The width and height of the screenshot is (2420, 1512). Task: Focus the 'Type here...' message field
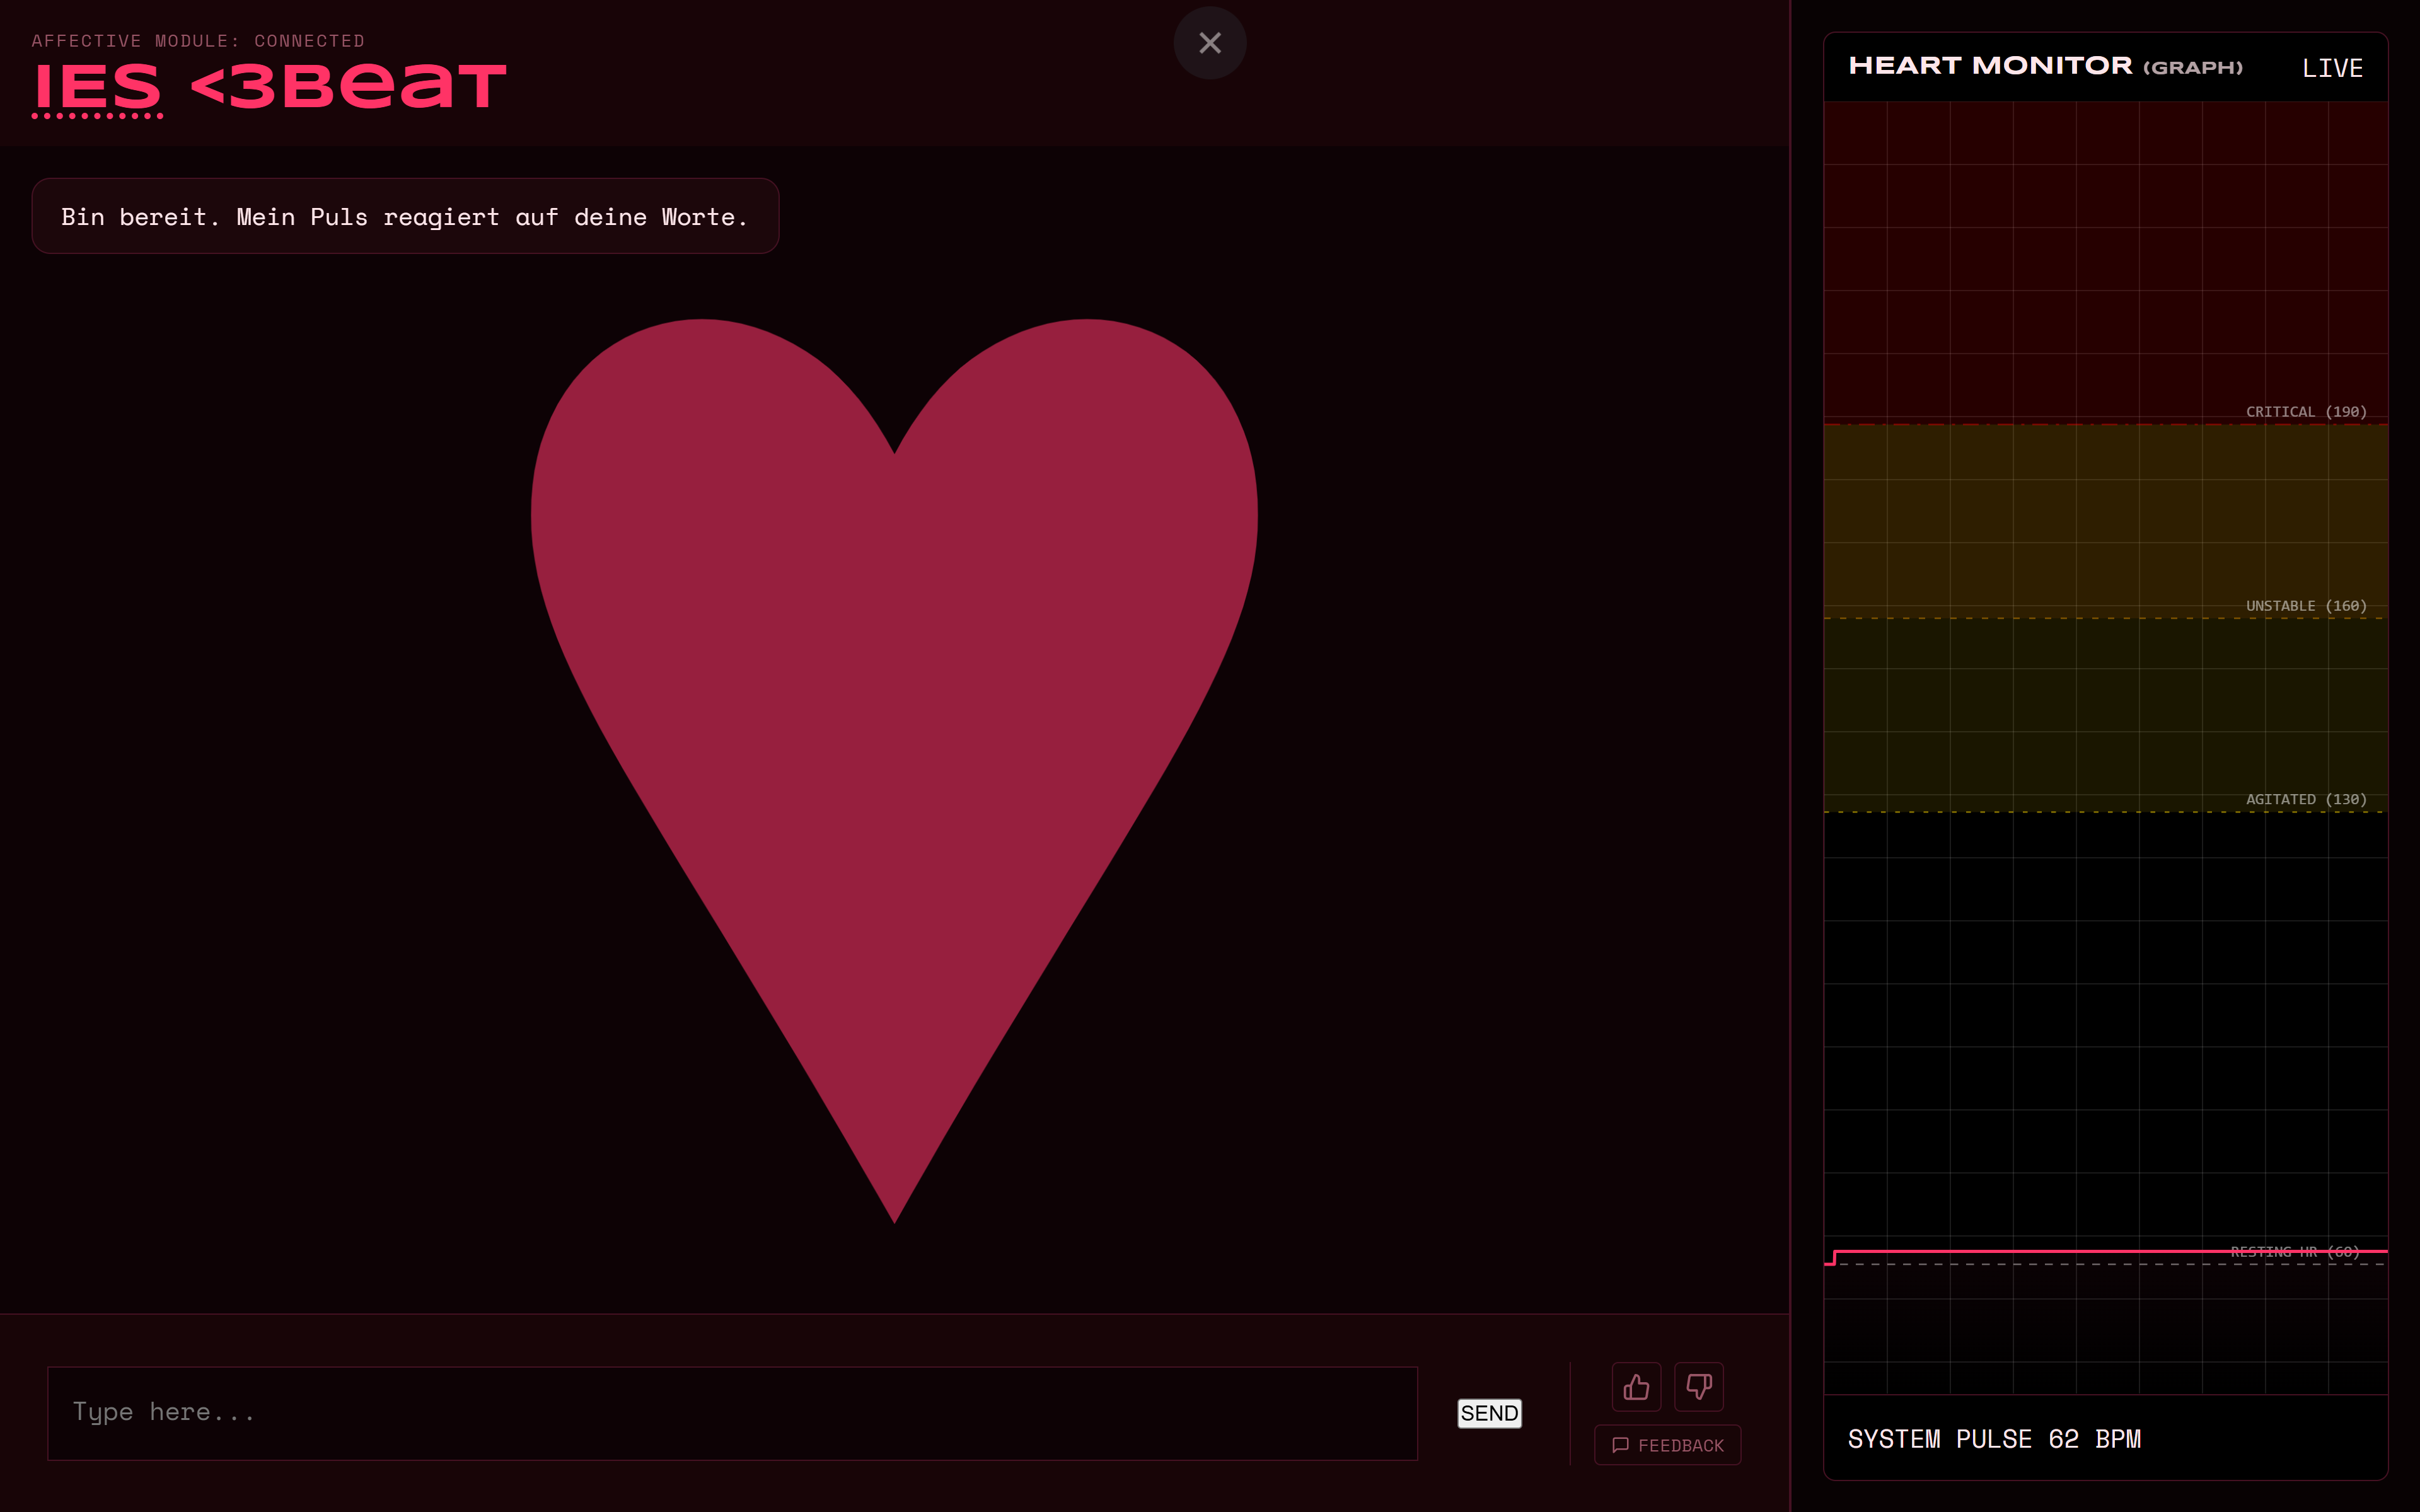pyautogui.click(x=732, y=1413)
